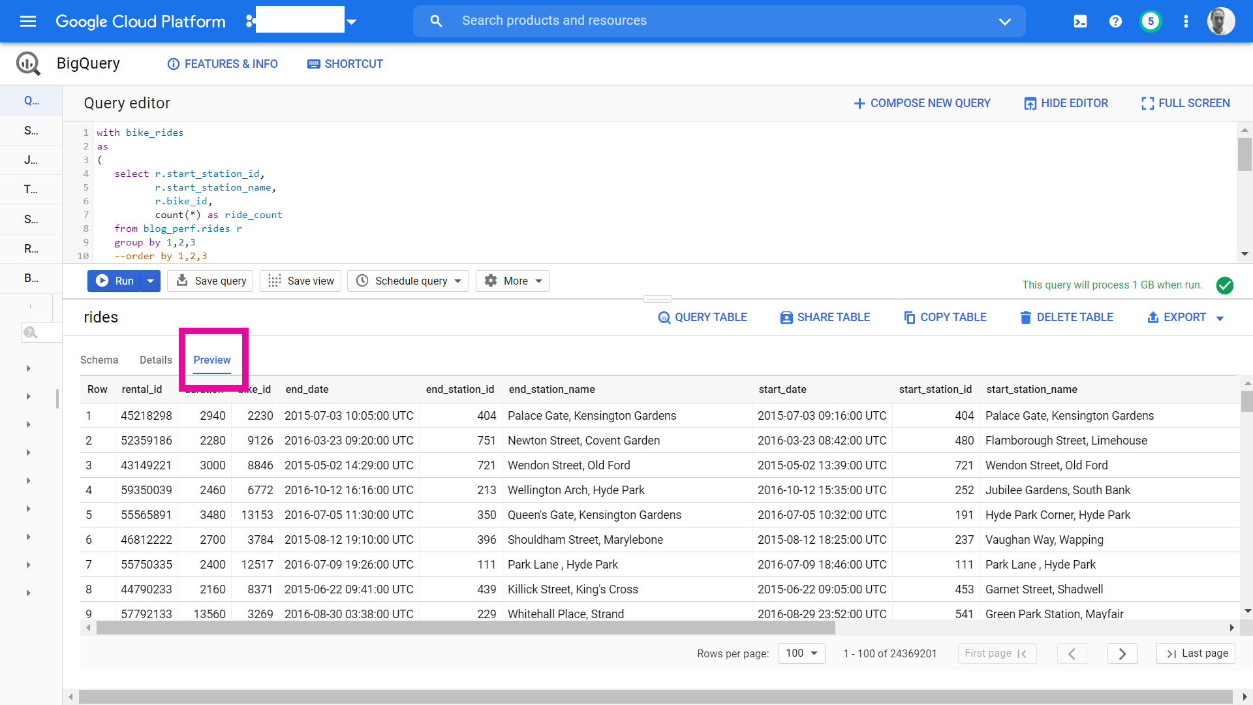Switch to the Details tab

pyautogui.click(x=155, y=360)
